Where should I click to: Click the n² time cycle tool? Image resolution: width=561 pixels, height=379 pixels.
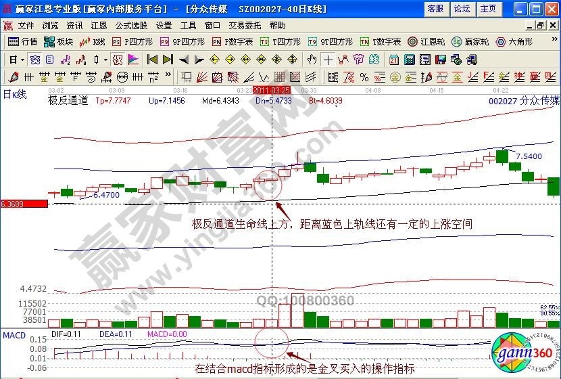(153, 77)
